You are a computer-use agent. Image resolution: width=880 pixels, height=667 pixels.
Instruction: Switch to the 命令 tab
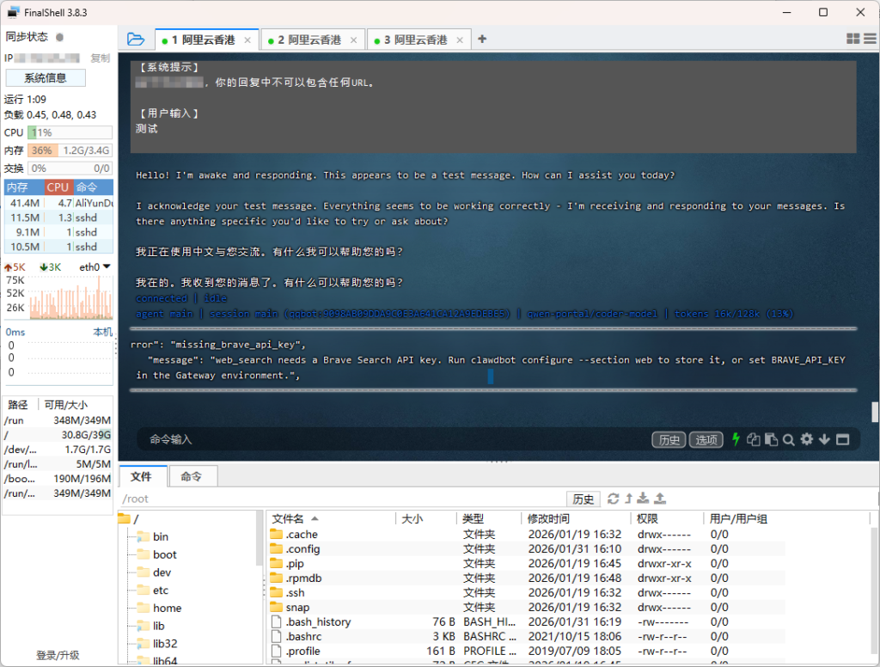pyautogui.click(x=192, y=476)
